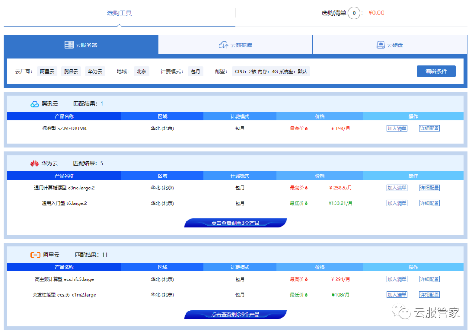Click the 区域 header in 阿里云 table
Screen dimensions: 475x333
pyautogui.click(x=162, y=267)
